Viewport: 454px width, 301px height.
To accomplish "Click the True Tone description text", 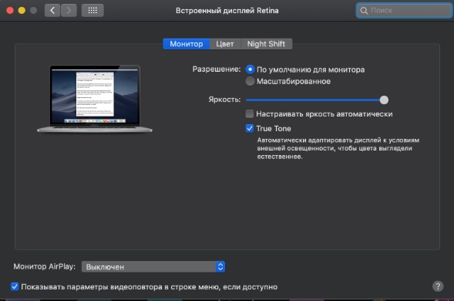I will pos(338,148).
